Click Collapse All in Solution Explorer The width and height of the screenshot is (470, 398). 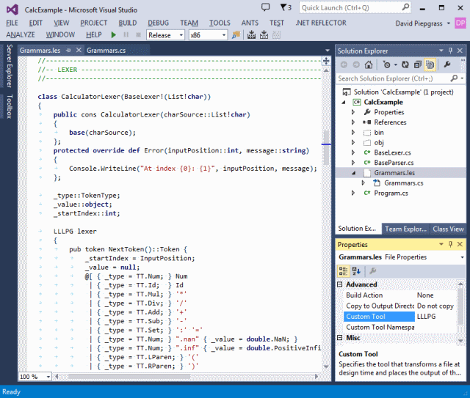[418, 65]
